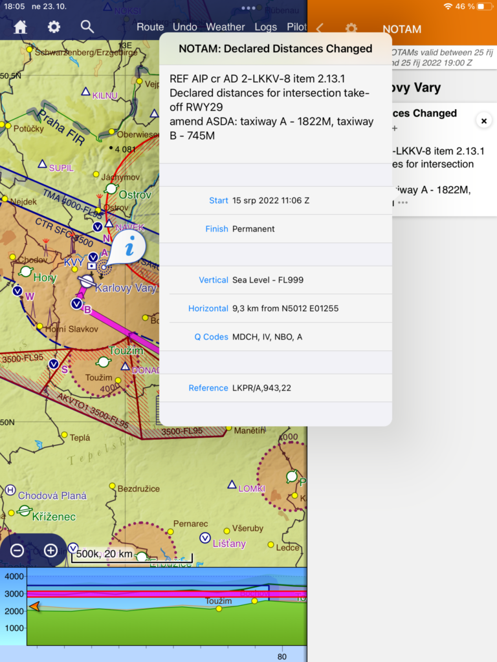This screenshot has height=662, width=497.
Task: Zoom out the map with minus button
Action: tap(17, 551)
